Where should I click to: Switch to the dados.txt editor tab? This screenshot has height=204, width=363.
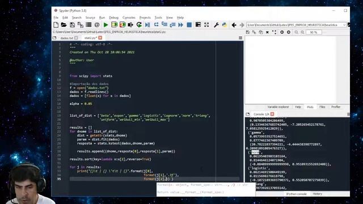click(67, 38)
